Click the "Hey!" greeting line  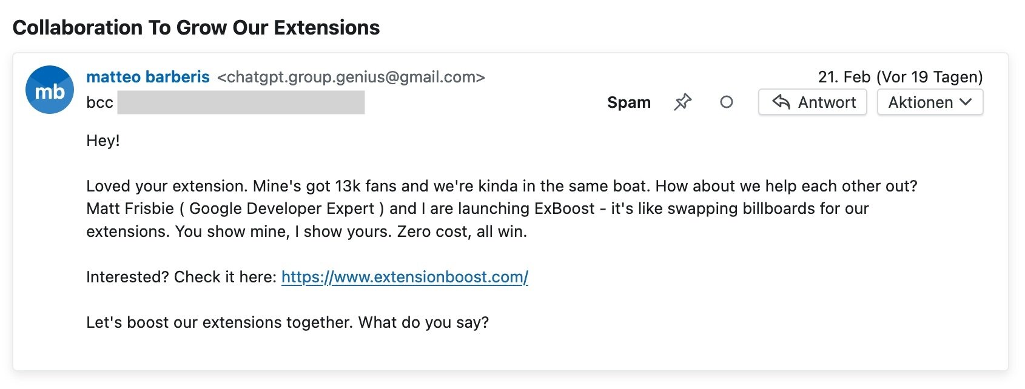pos(103,141)
